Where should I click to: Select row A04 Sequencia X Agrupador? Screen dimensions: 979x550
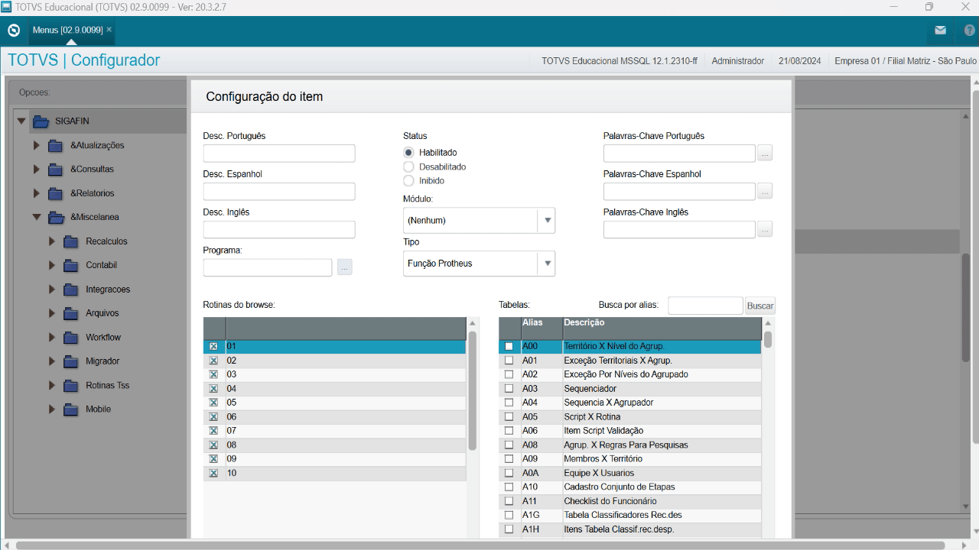click(x=630, y=403)
